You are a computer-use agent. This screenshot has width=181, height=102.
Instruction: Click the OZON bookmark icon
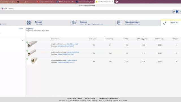[x=2, y=9]
